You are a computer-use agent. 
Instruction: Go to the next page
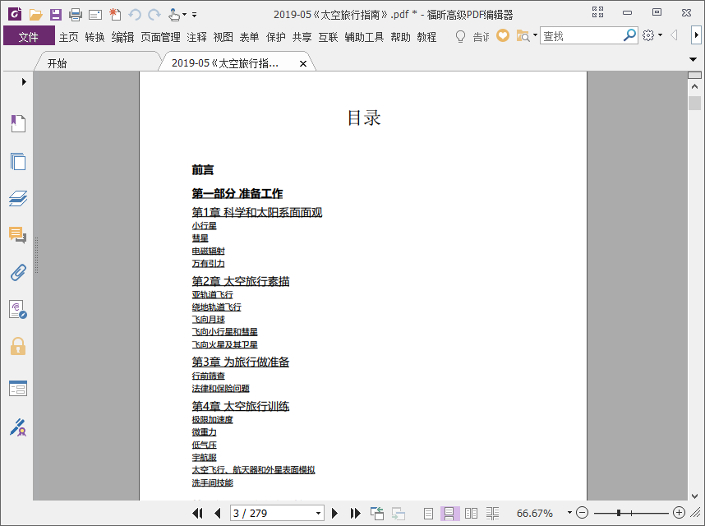[334, 513]
